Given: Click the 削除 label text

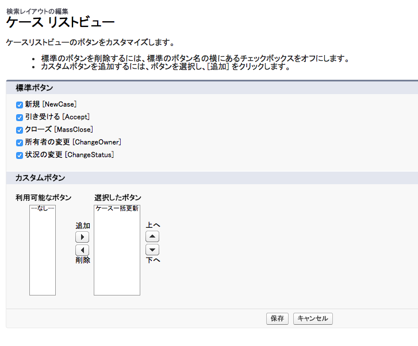Looking at the screenshot, I should point(83,260).
